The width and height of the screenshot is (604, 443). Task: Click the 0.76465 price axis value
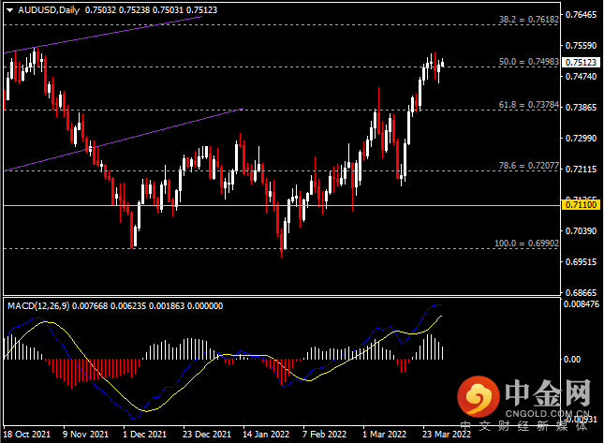[x=581, y=15]
